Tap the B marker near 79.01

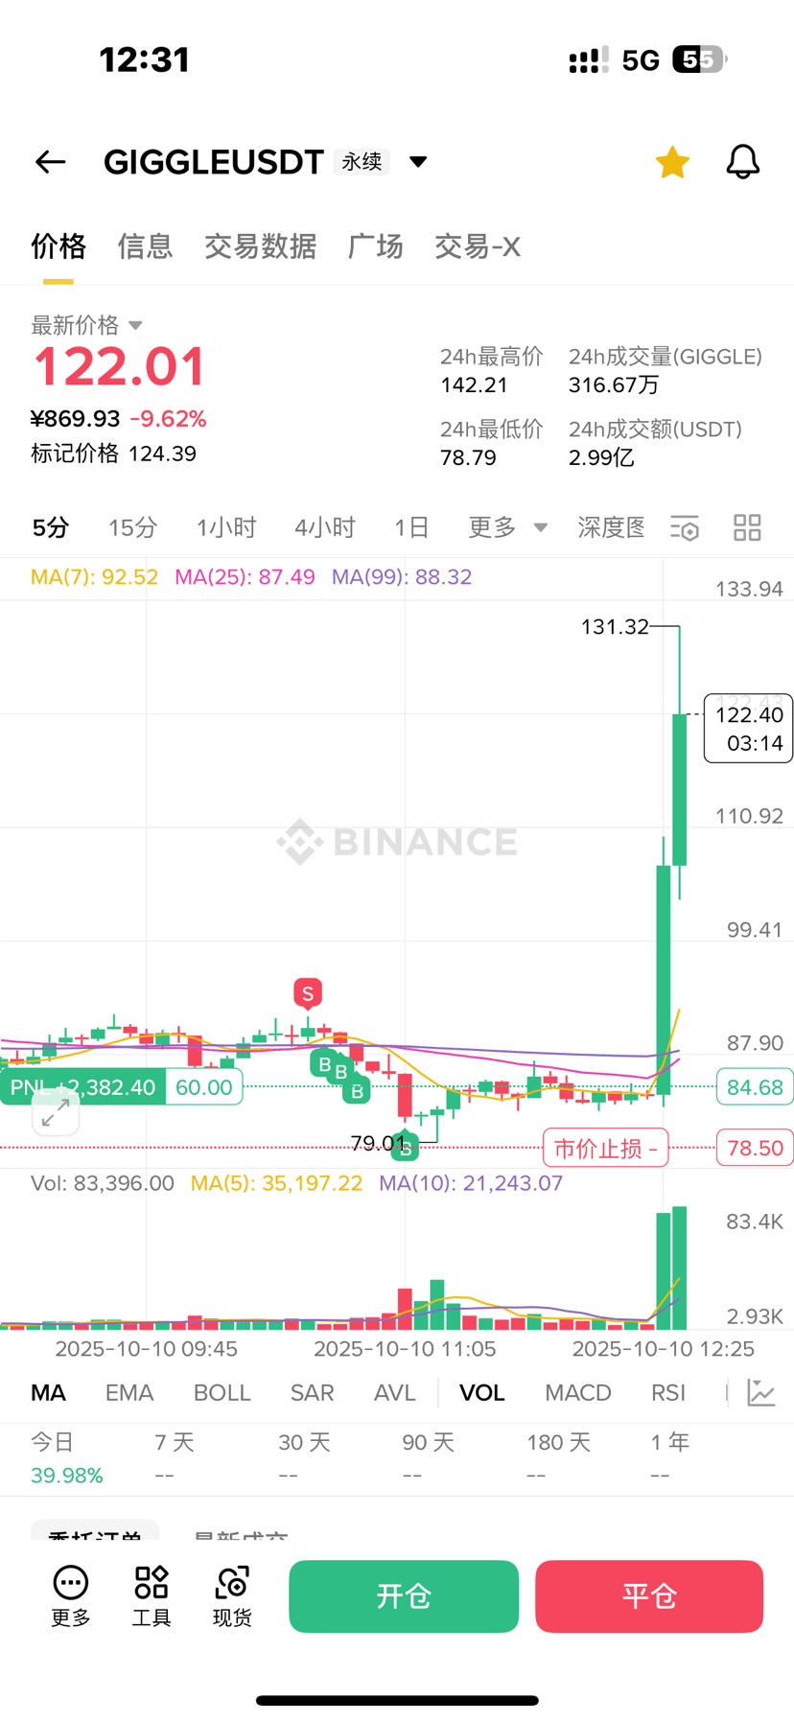coord(406,1146)
